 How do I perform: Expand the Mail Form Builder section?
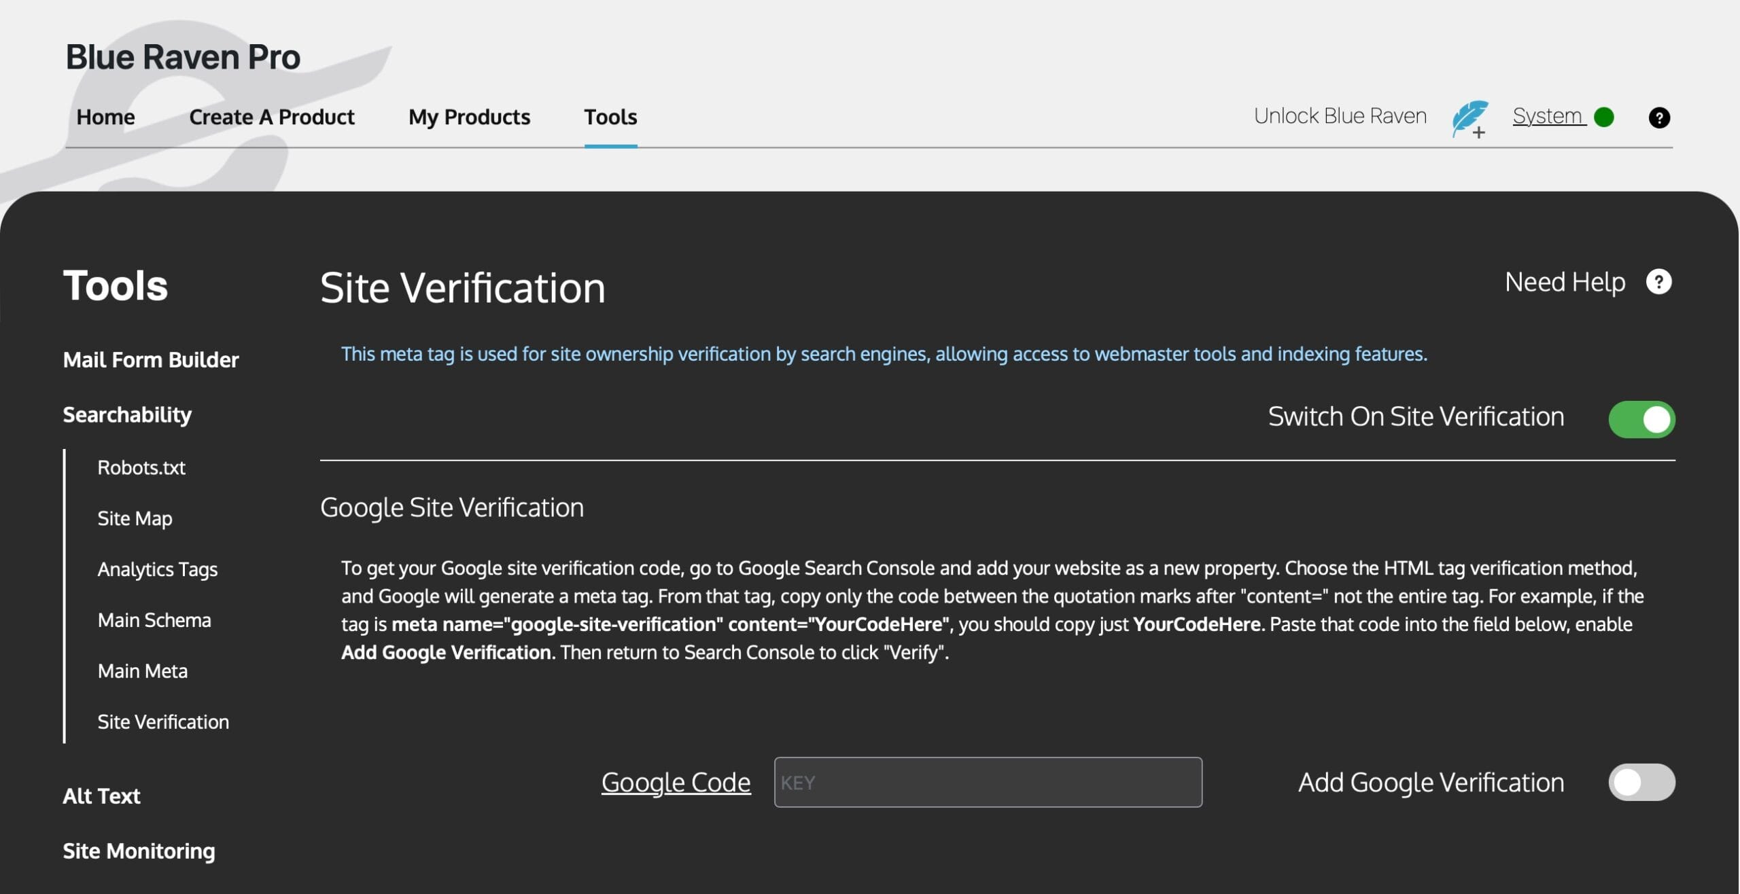[x=150, y=359]
